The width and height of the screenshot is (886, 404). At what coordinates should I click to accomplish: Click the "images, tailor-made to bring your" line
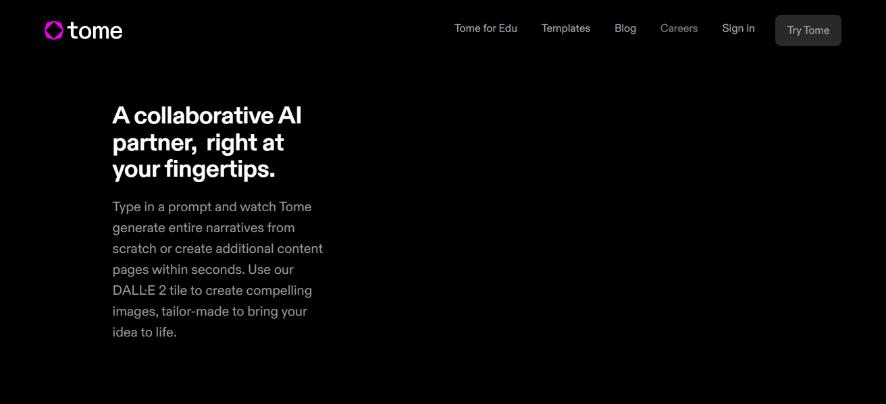[210, 312]
